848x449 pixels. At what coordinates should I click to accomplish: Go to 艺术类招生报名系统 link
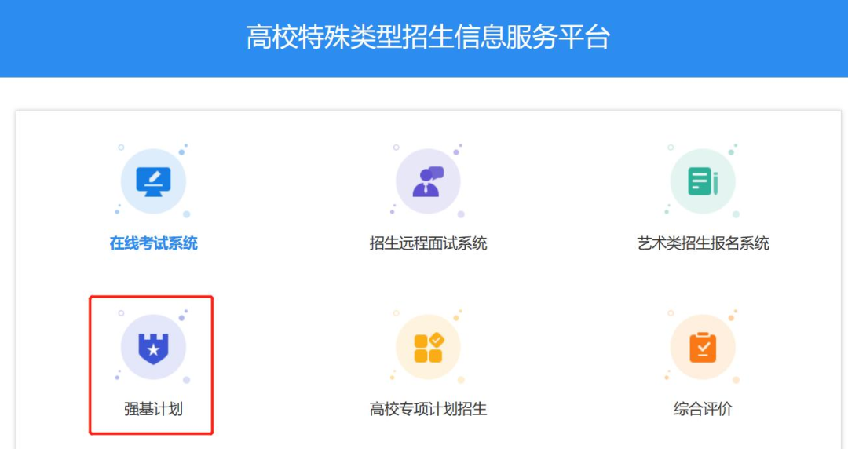[703, 243]
